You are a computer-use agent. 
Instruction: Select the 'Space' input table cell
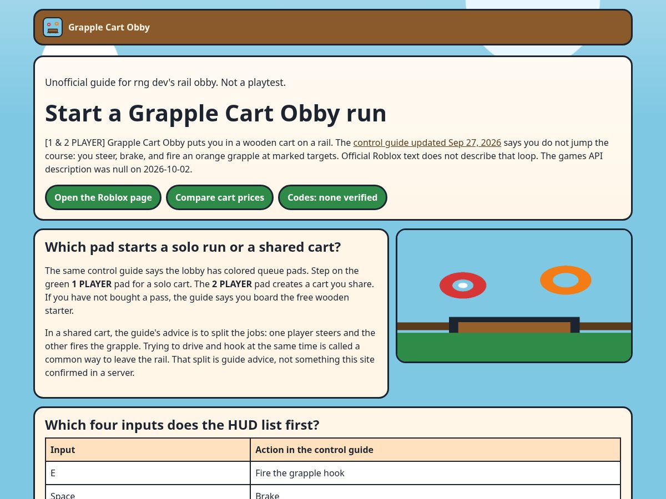coord(148,492)
